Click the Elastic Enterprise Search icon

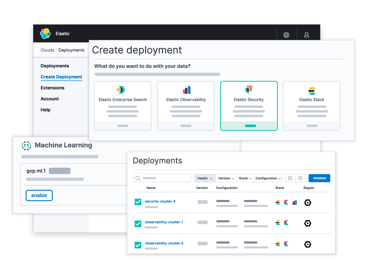pyautogui.click(x=123, y=89)
